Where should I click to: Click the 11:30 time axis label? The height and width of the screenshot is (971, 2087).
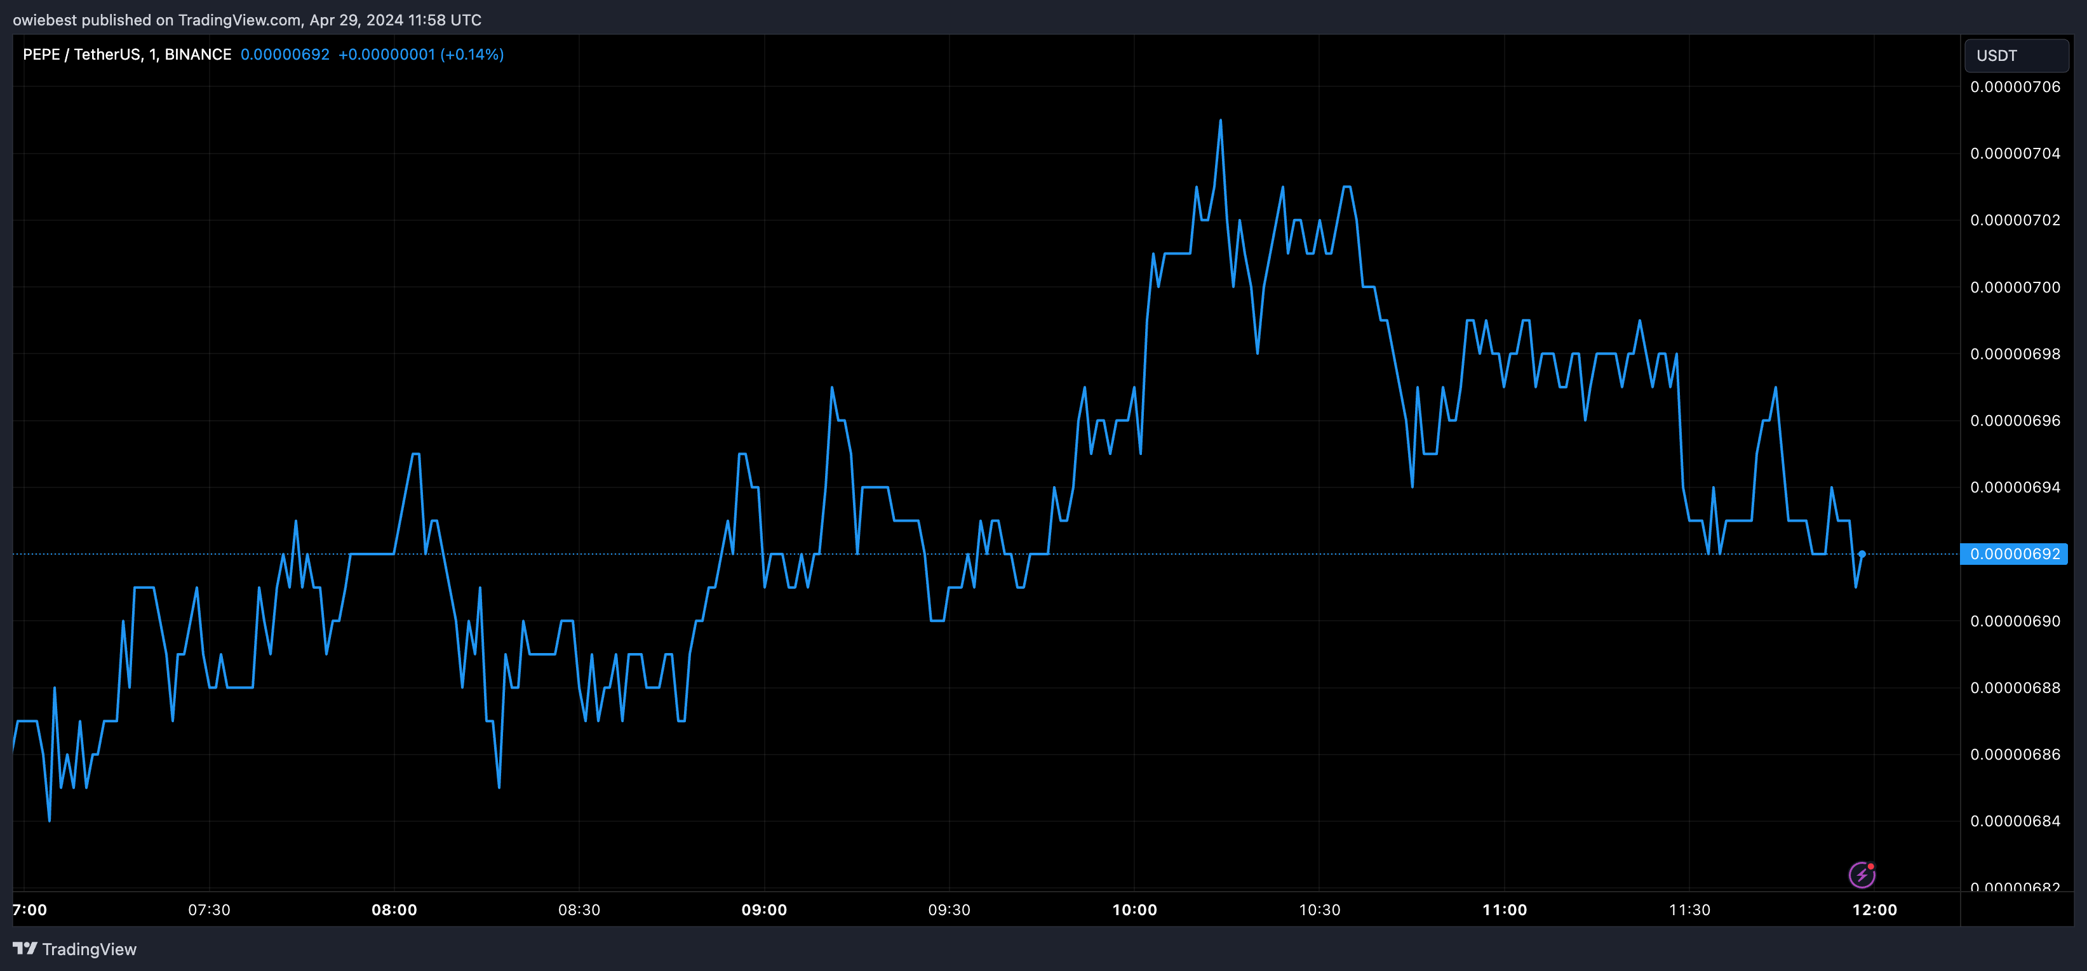[1689, 909]
